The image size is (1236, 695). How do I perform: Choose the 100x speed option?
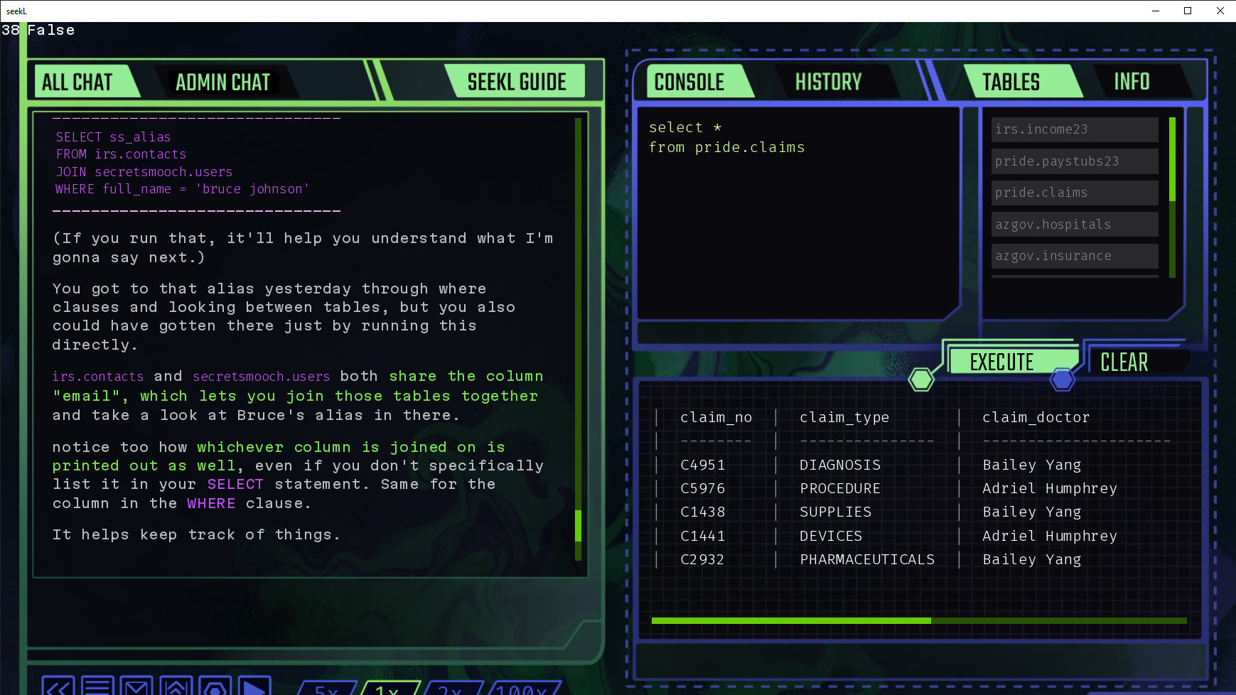pos(522,689)
